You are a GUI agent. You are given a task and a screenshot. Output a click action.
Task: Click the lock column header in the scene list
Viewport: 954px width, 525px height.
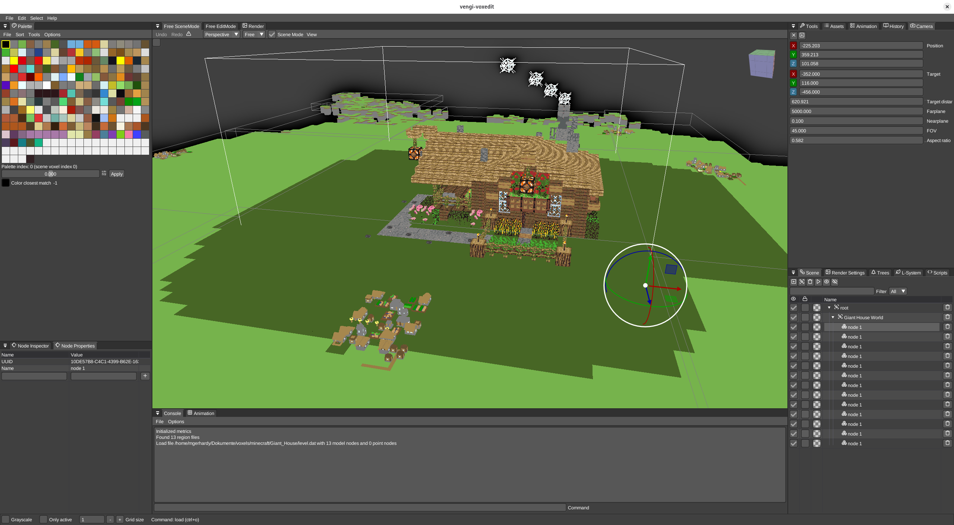point(805,299)
